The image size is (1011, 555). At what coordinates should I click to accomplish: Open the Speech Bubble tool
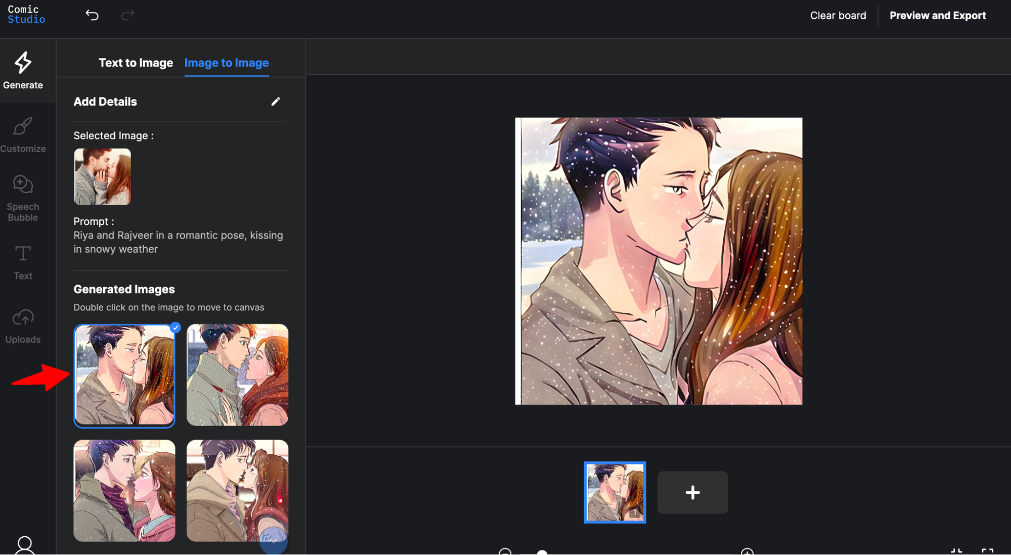point(23,199)
